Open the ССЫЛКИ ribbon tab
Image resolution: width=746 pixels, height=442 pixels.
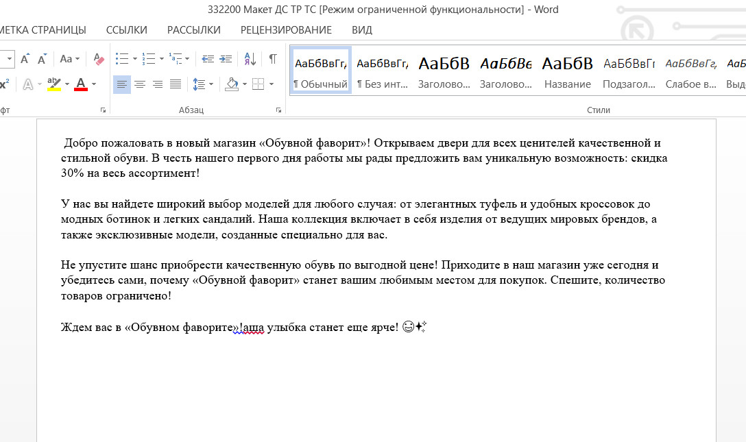tap(127, 30)
